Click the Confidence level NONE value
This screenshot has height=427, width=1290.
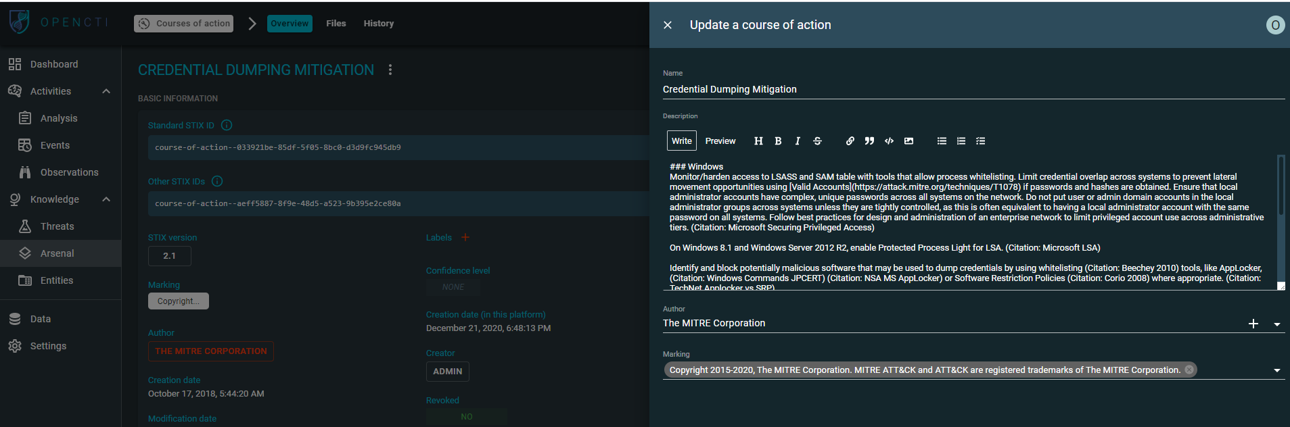(x=453, y=287)
